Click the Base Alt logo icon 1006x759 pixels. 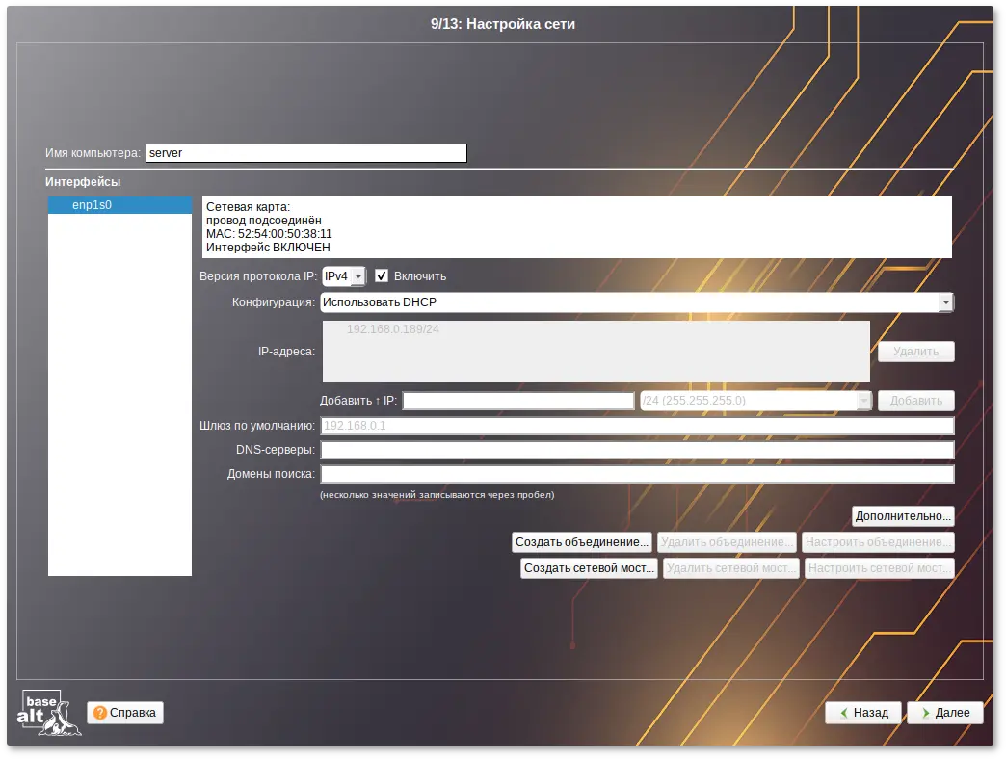[49, 713]
